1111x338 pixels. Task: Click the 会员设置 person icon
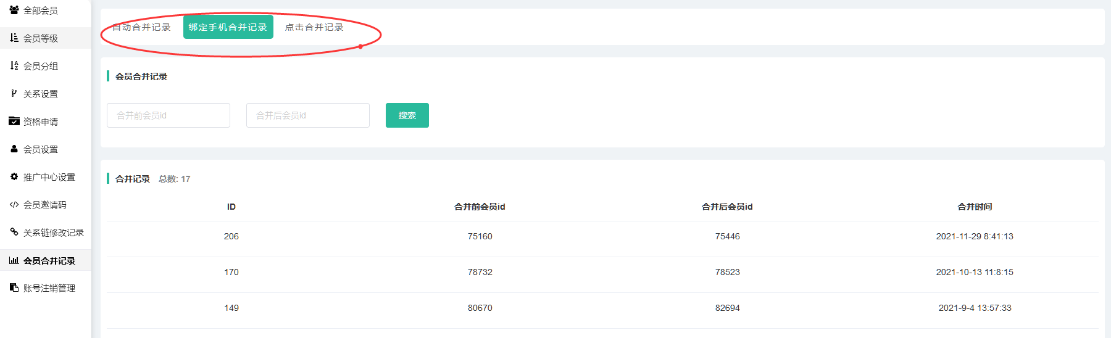[x=14, y=149]
